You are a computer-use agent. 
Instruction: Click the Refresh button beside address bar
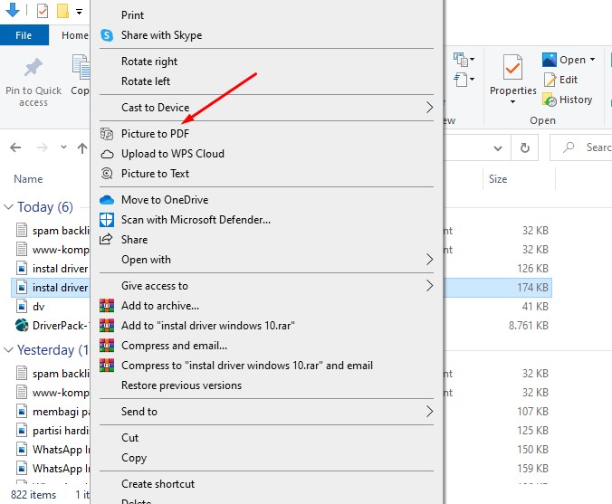tap(524, 147)
